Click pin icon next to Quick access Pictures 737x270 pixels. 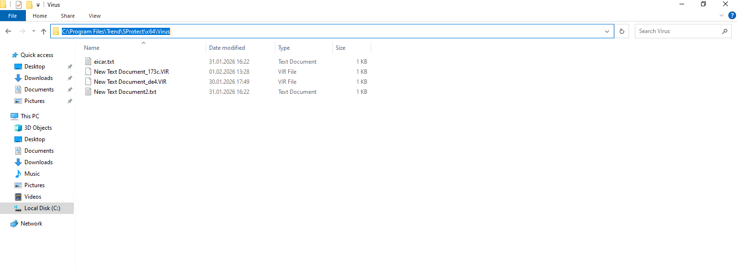(x=70, y=101)
